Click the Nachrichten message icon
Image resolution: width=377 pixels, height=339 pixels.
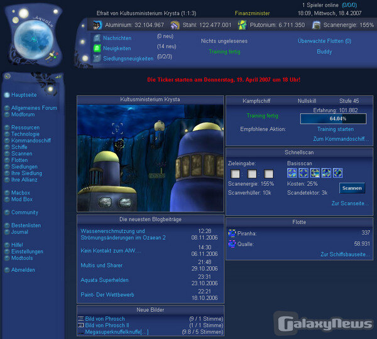click(x=97, y=38)
